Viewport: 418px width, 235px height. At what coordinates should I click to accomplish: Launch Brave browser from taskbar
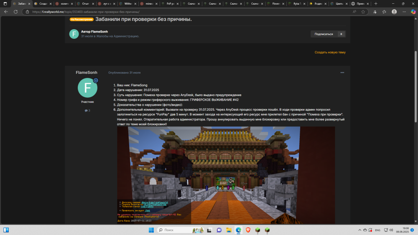point(248,230)
